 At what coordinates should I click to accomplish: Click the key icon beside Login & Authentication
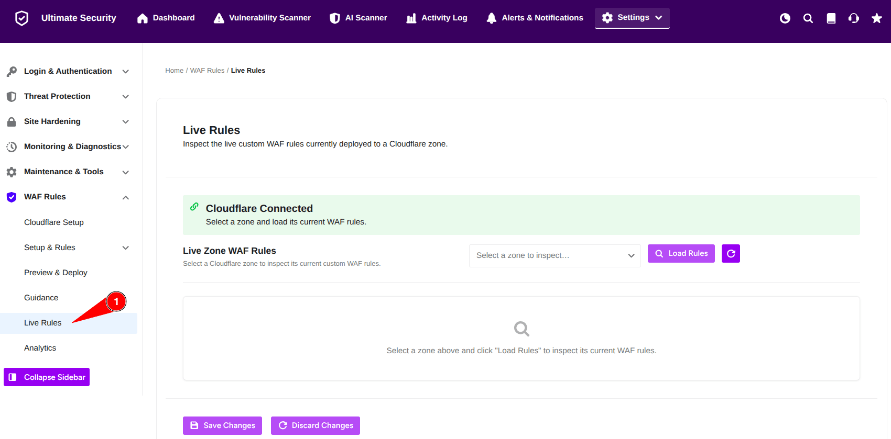pyautogui.click(x=12, y=72)
